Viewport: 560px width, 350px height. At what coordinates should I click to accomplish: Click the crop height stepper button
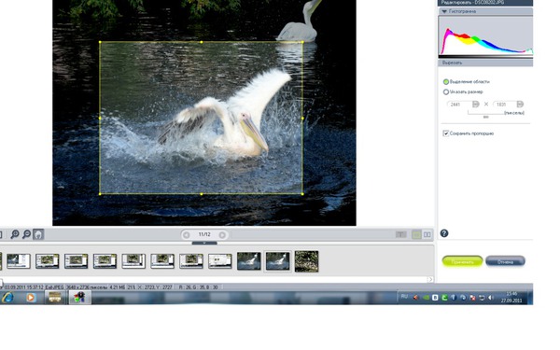tap(520, 104)
